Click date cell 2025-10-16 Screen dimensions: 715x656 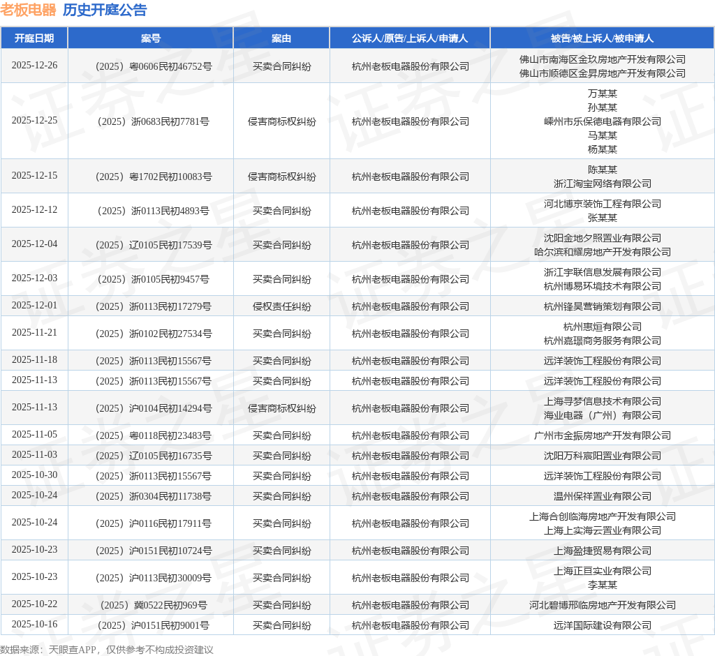point(35,624)
